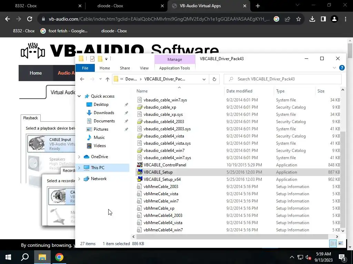Bookmark this page with star icon
The image size is (353, 264).
pos(299,19)
